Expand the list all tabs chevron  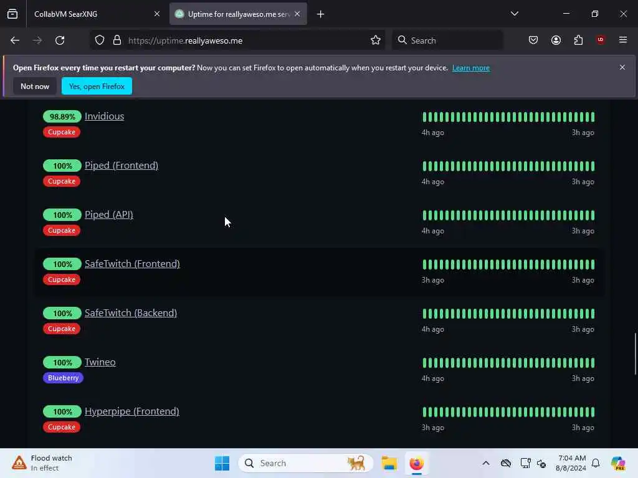point(514,14)
